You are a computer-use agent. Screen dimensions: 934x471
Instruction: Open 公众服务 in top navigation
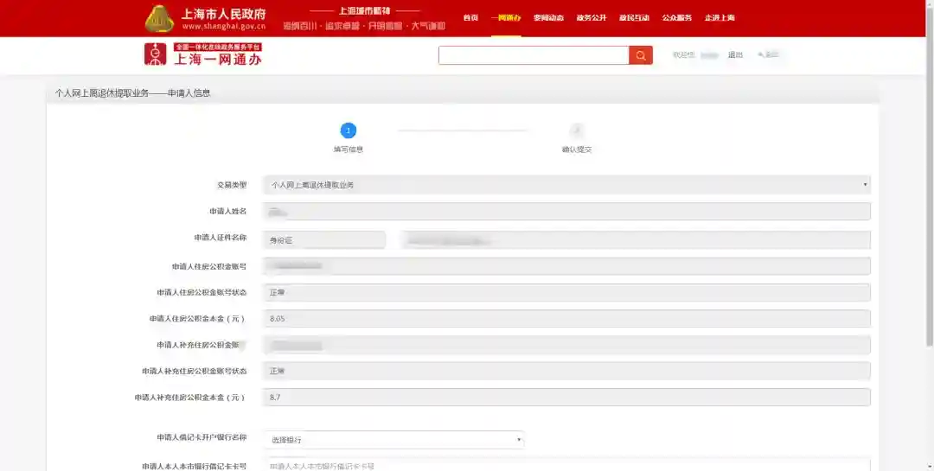click(x=676, y=18)
